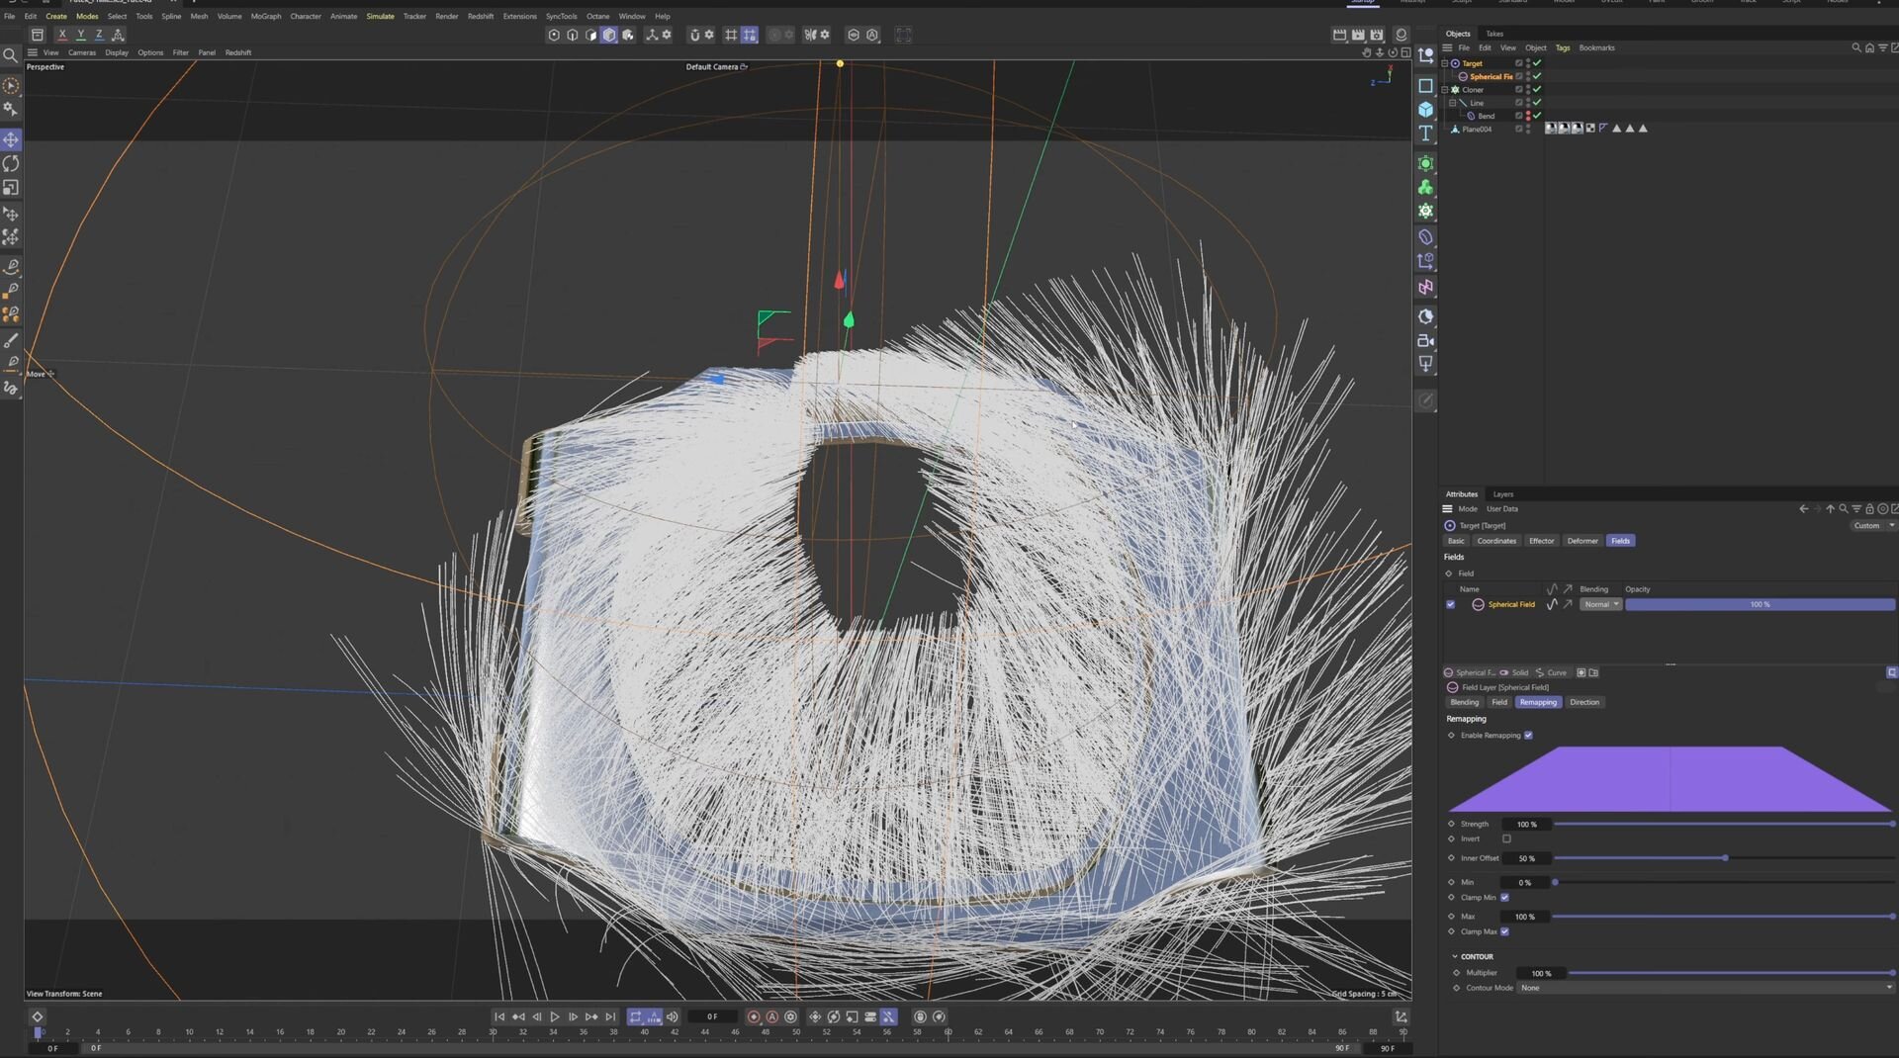Click the Spherical Field opacity bar
The width and height of the screenshot is (1899, 1058).
tap(1760, 604)
